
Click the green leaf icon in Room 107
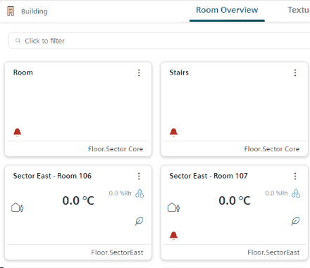pos(295,221)
